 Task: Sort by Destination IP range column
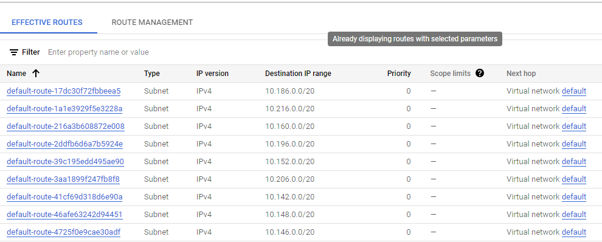click(298, 74)
